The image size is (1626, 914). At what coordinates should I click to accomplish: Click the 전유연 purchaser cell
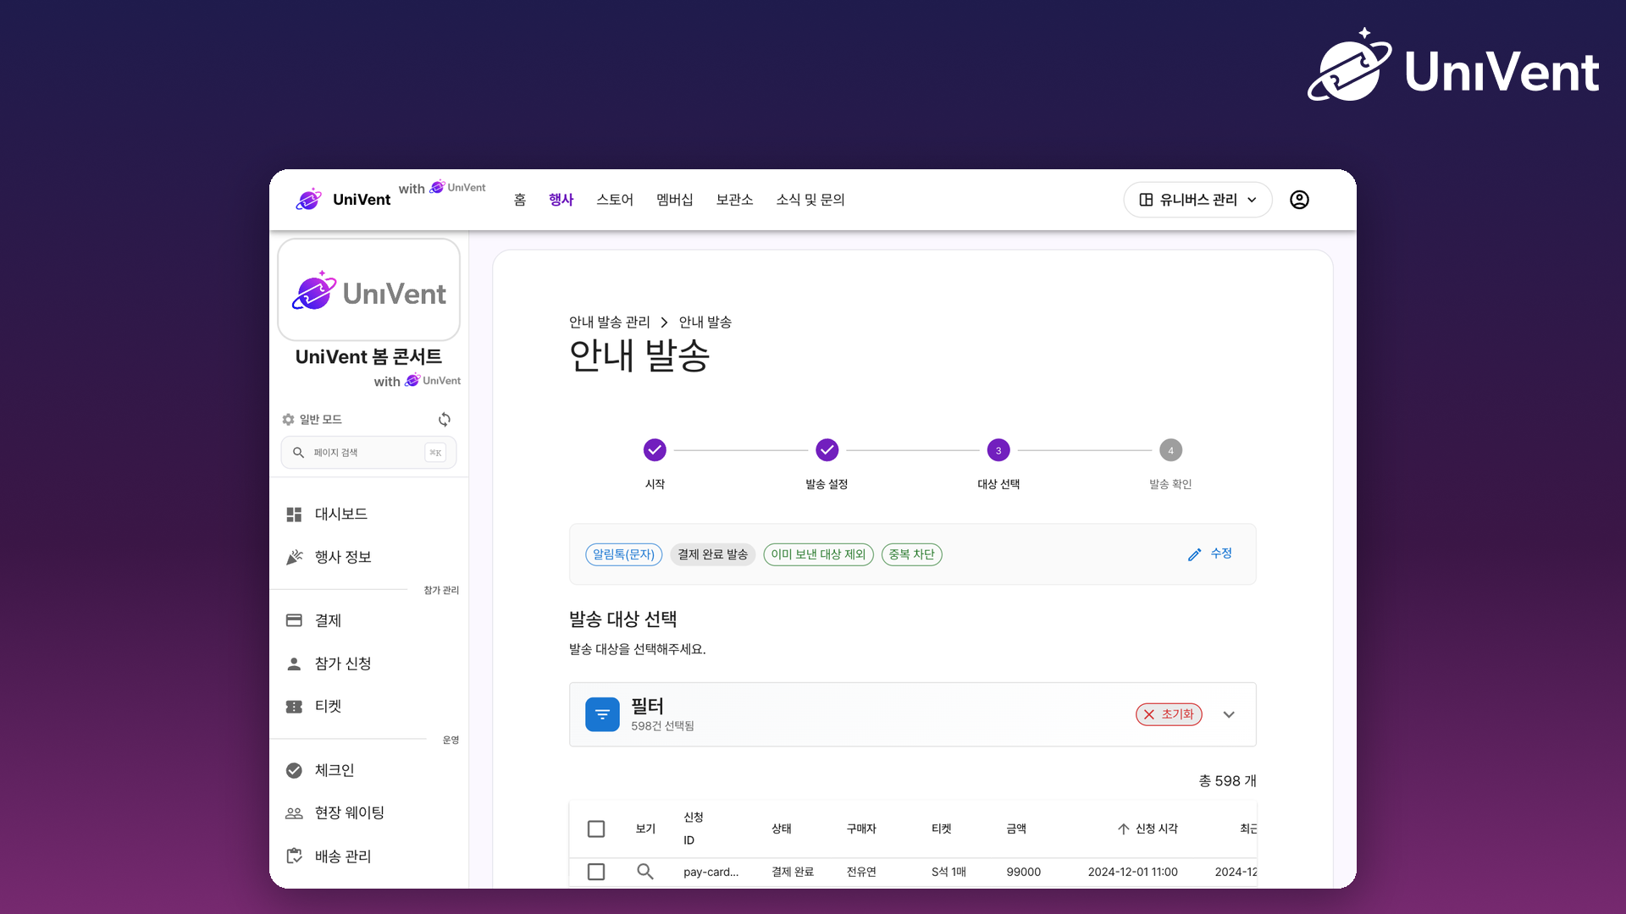pyautogui.click(x=861, y=872)
